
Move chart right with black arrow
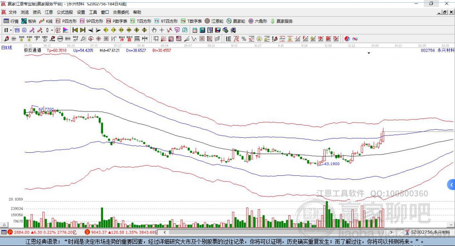pos(98,30)
